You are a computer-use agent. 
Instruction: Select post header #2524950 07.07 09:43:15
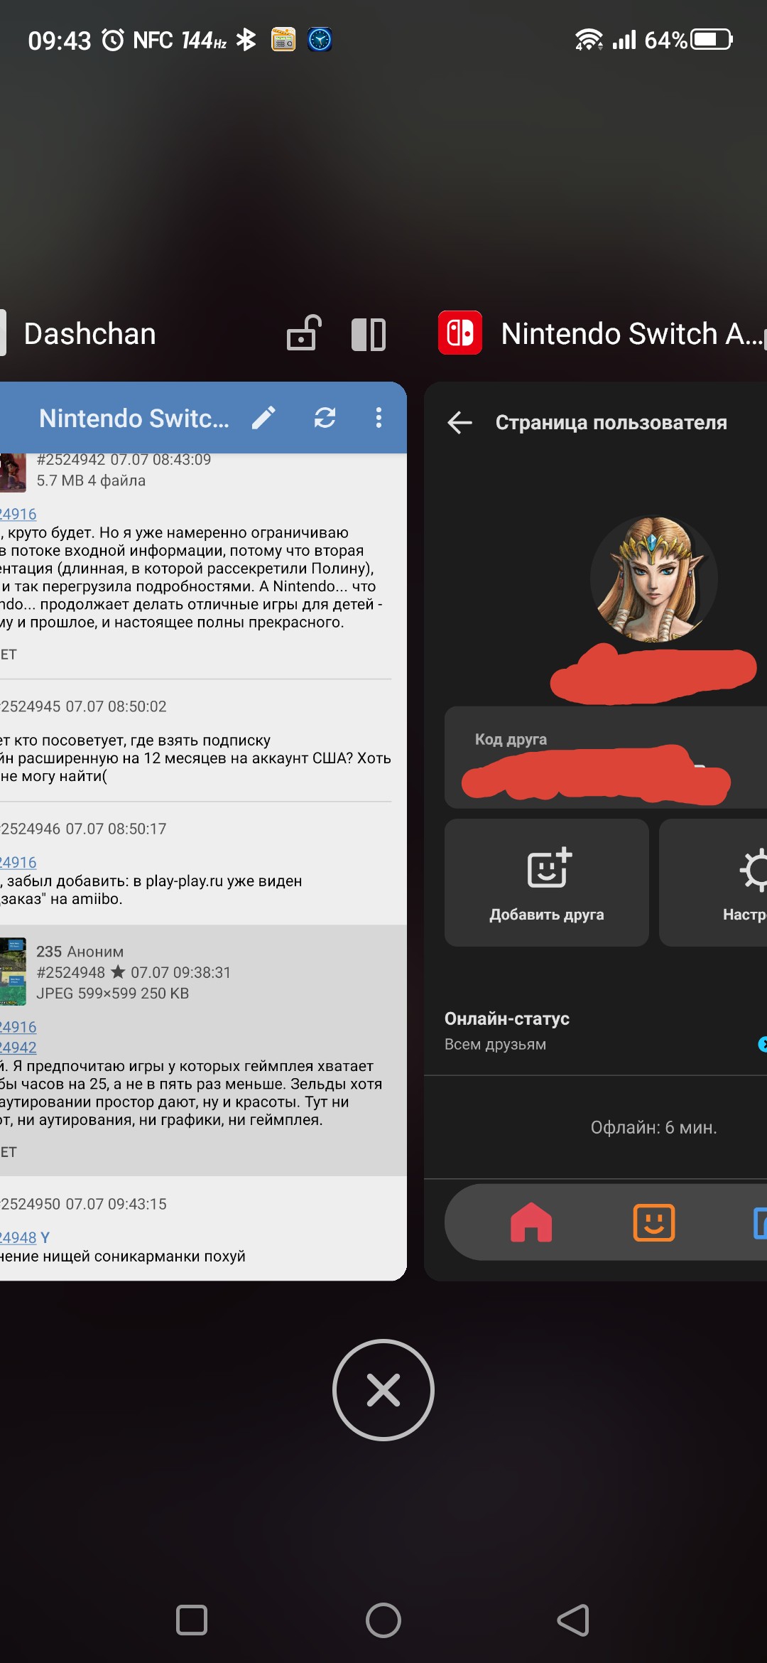tap(83, 1204)
